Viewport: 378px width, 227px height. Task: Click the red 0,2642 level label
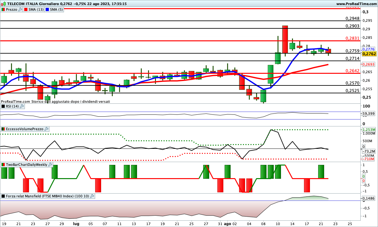(x=352, y=71)
